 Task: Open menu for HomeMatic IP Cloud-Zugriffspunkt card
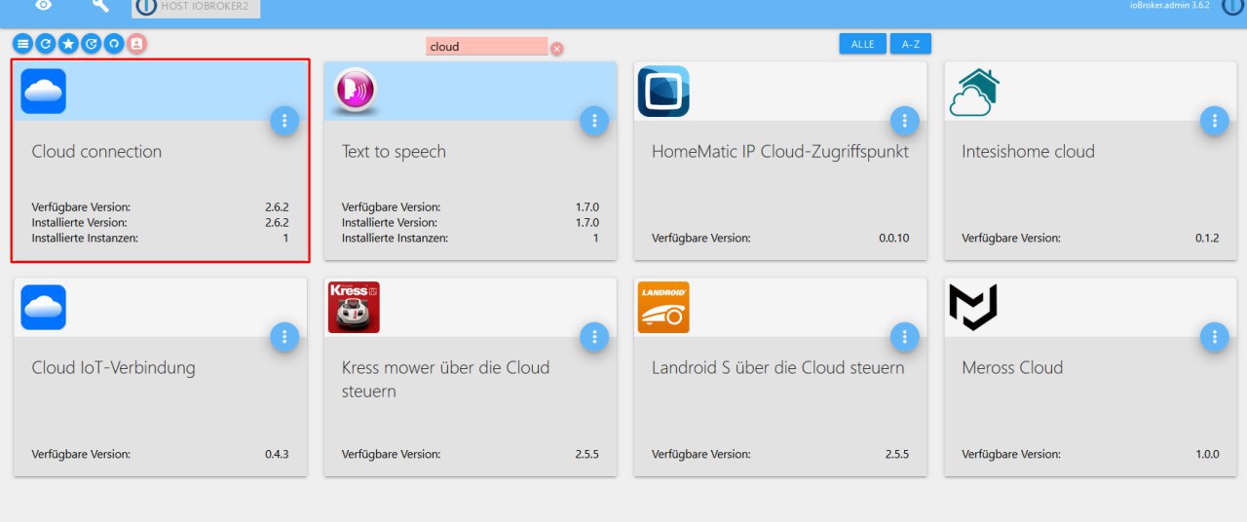click(904, 121)
